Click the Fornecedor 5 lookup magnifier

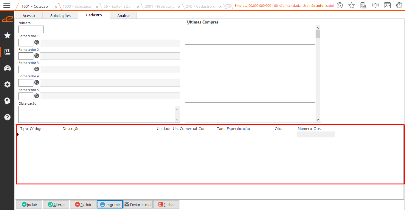[x=37, y=96]
